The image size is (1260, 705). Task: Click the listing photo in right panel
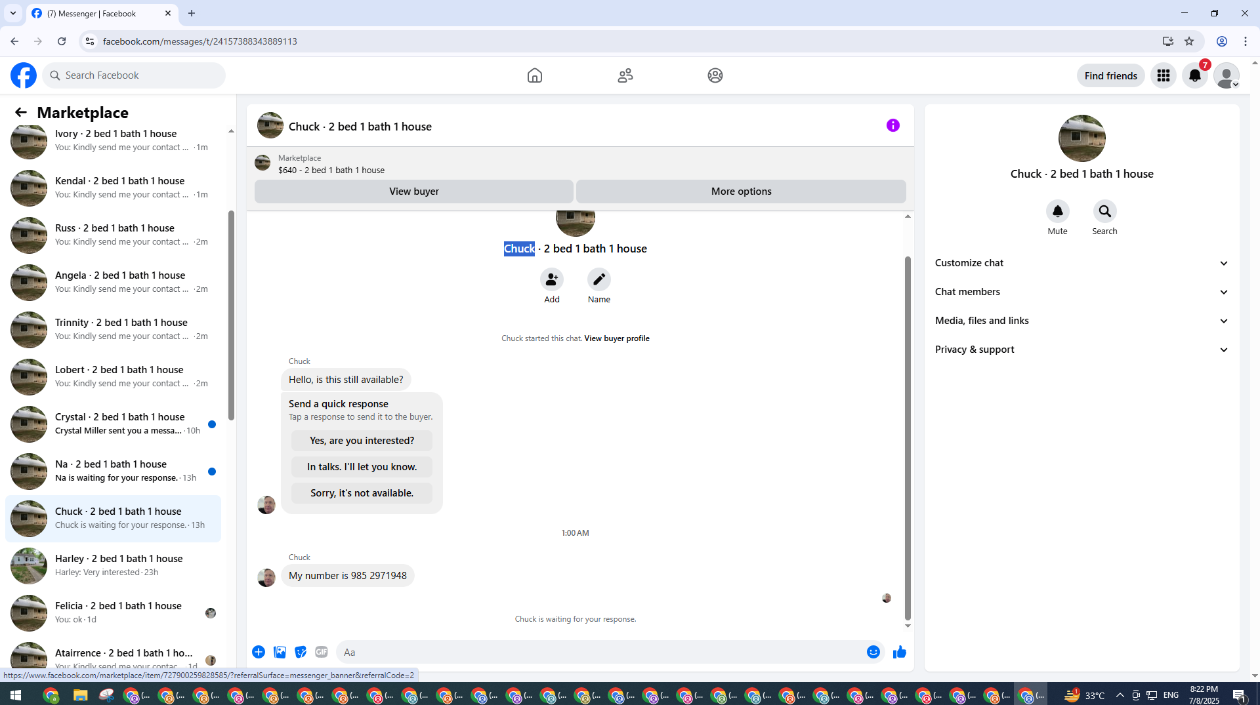[x=1082, y=138]
